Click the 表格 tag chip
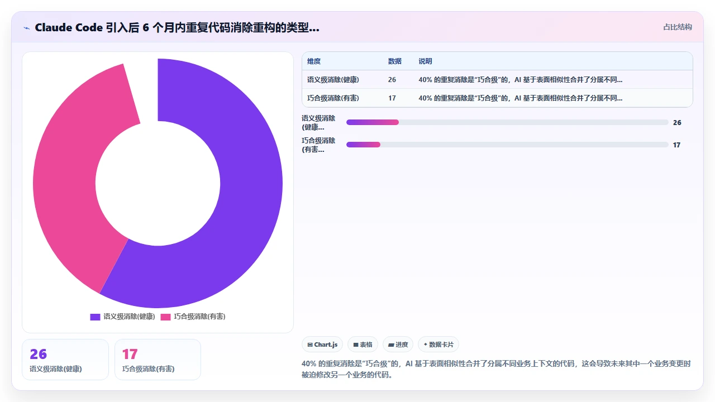The width and height of the screenshot is (715, 402). coord(363,344)
